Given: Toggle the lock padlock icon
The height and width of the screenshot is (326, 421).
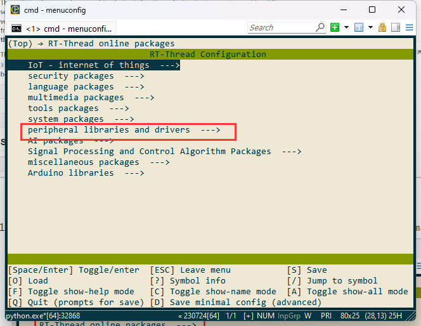Looking at the screenshot, I should pos(382,27).
